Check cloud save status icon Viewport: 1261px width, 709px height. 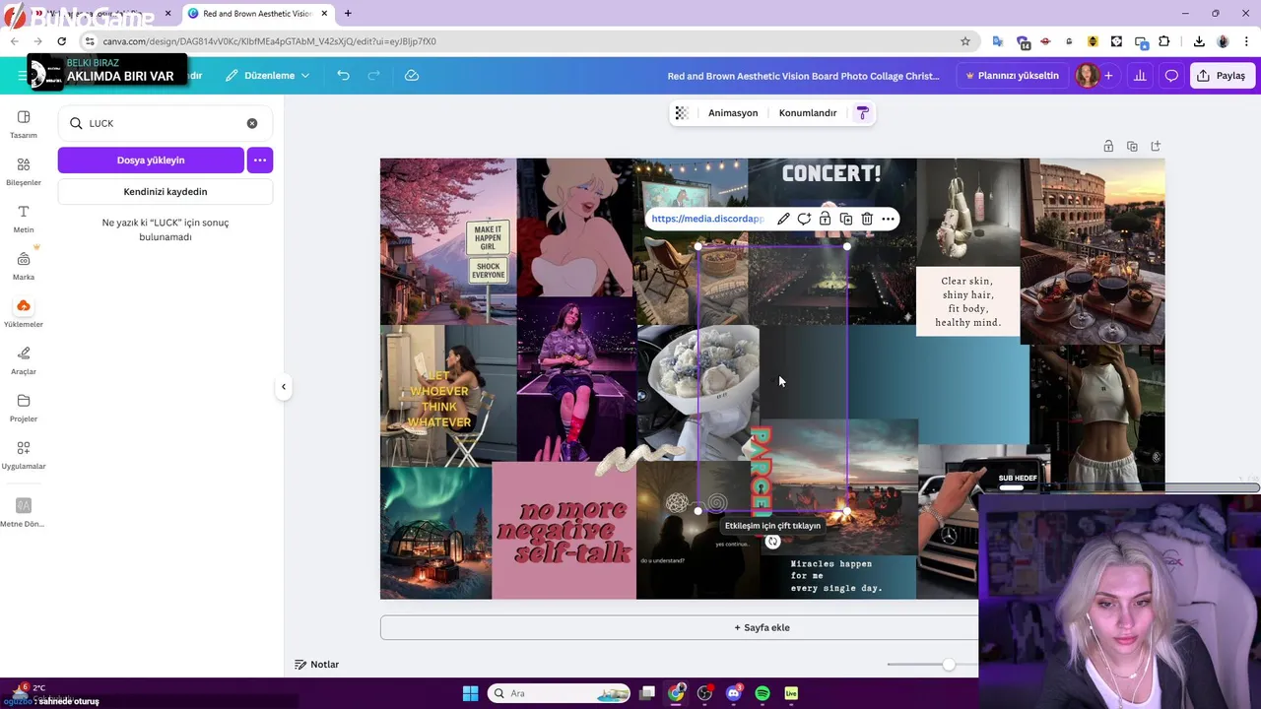point(412,76)
